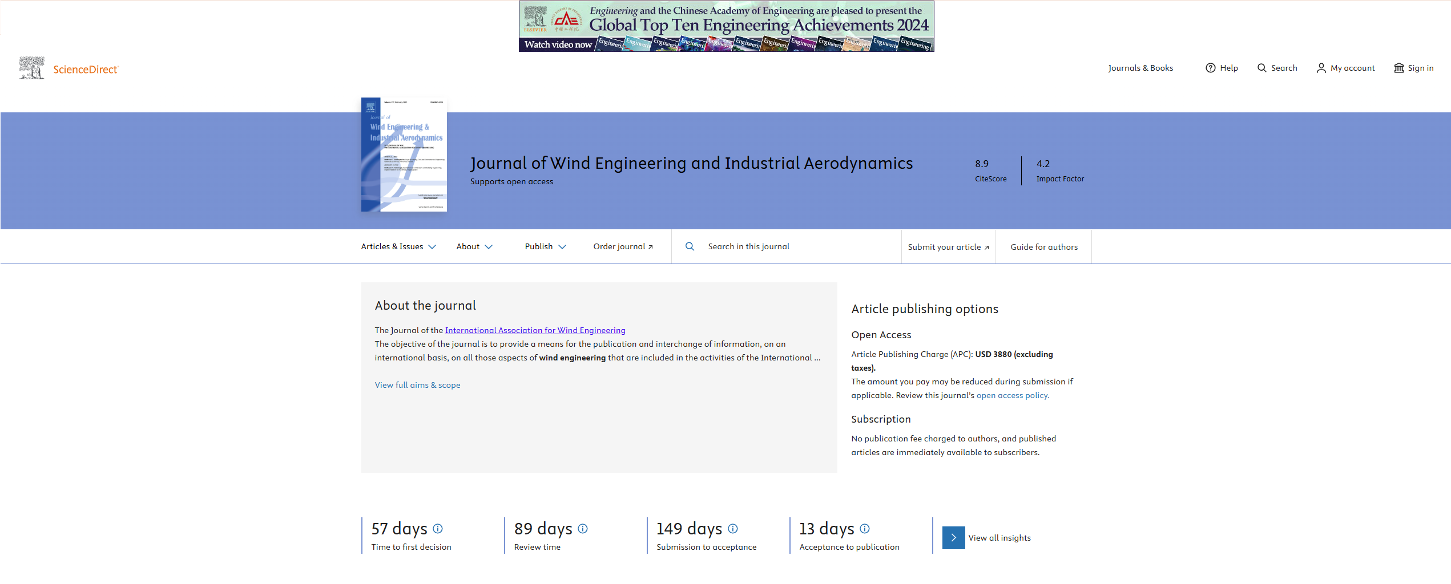Image resolution: width=1451 pixels, height=584 pixels.
Task: Click info icon next to 13 days
Action: tap(865, 529)
